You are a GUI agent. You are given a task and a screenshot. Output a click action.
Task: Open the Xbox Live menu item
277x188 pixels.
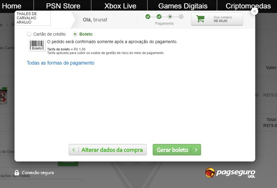pos(120,6)
